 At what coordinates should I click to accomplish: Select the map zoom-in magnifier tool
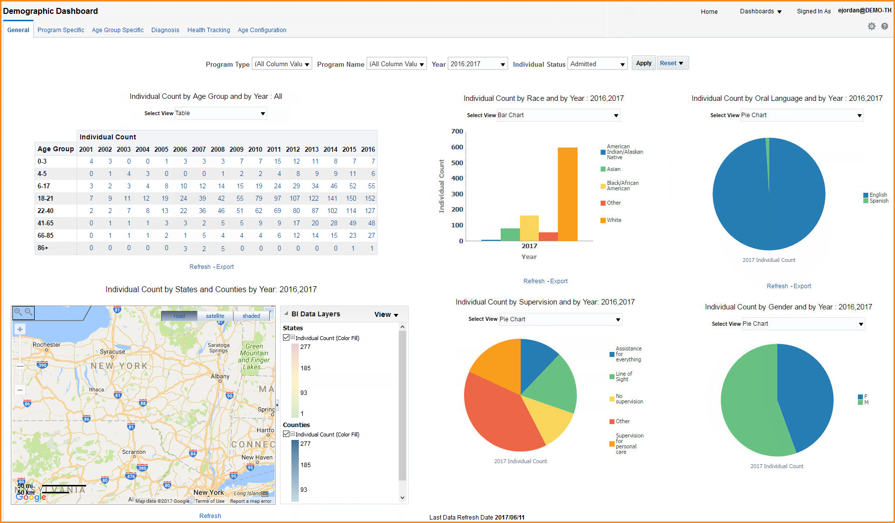pos(17,312)
